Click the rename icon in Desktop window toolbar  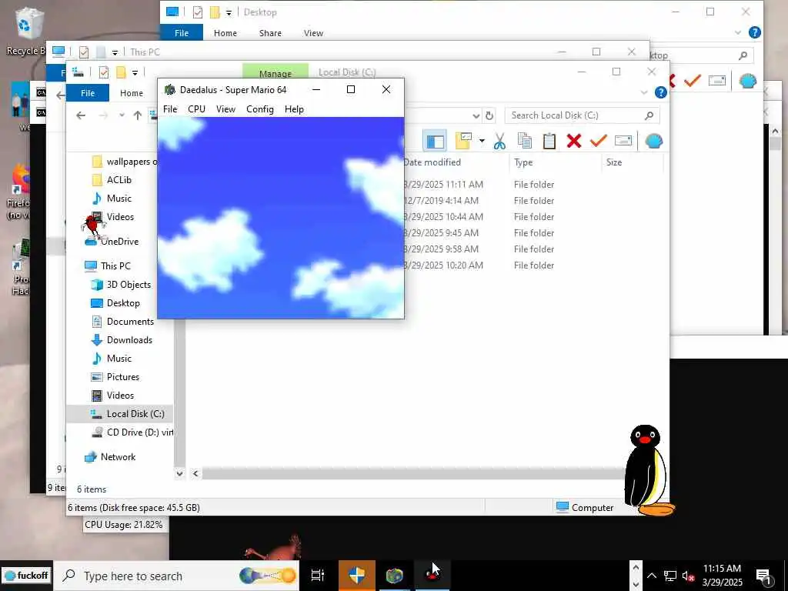point(716,80)
